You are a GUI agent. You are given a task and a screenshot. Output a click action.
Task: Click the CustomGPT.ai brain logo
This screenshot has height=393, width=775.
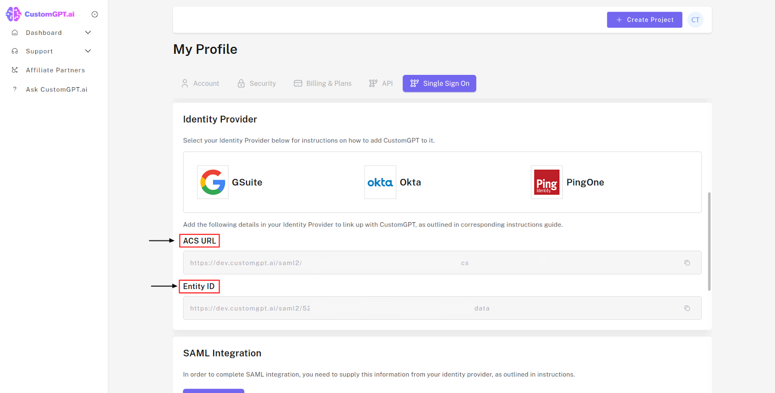click(13, 14)
